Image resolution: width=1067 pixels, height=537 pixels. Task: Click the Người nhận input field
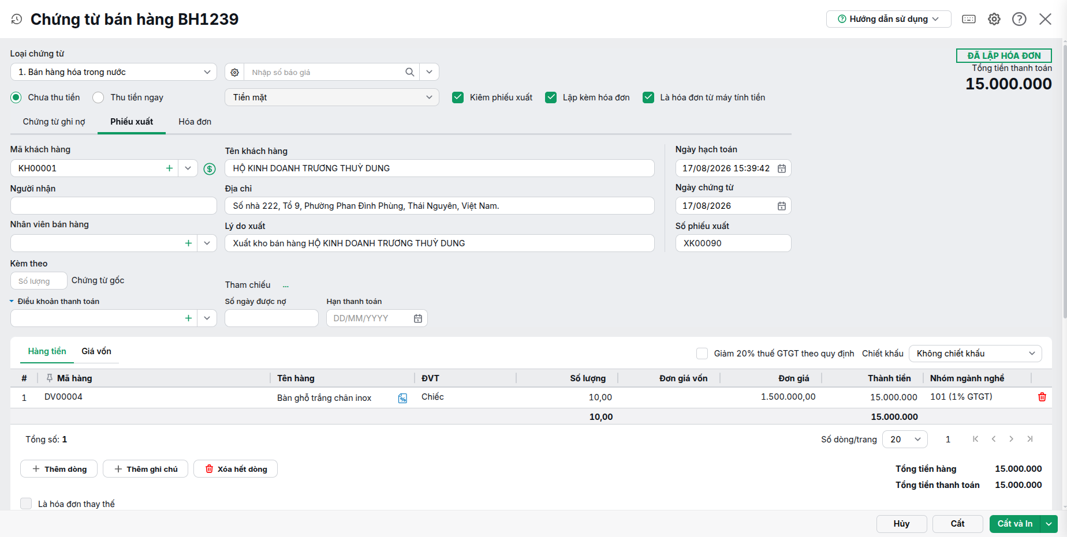tap(114, 206)
